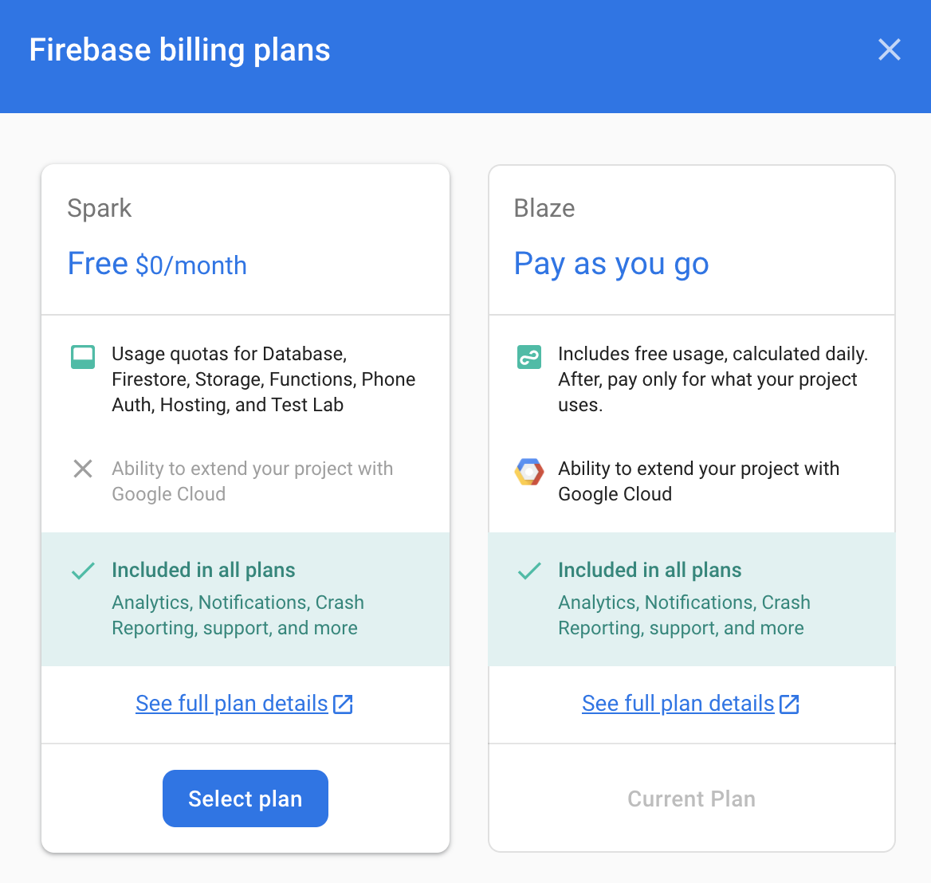Select the Spark free plan
Viewport: 931px width, 883px height.
pyautogui.click(x=245, y=798)
